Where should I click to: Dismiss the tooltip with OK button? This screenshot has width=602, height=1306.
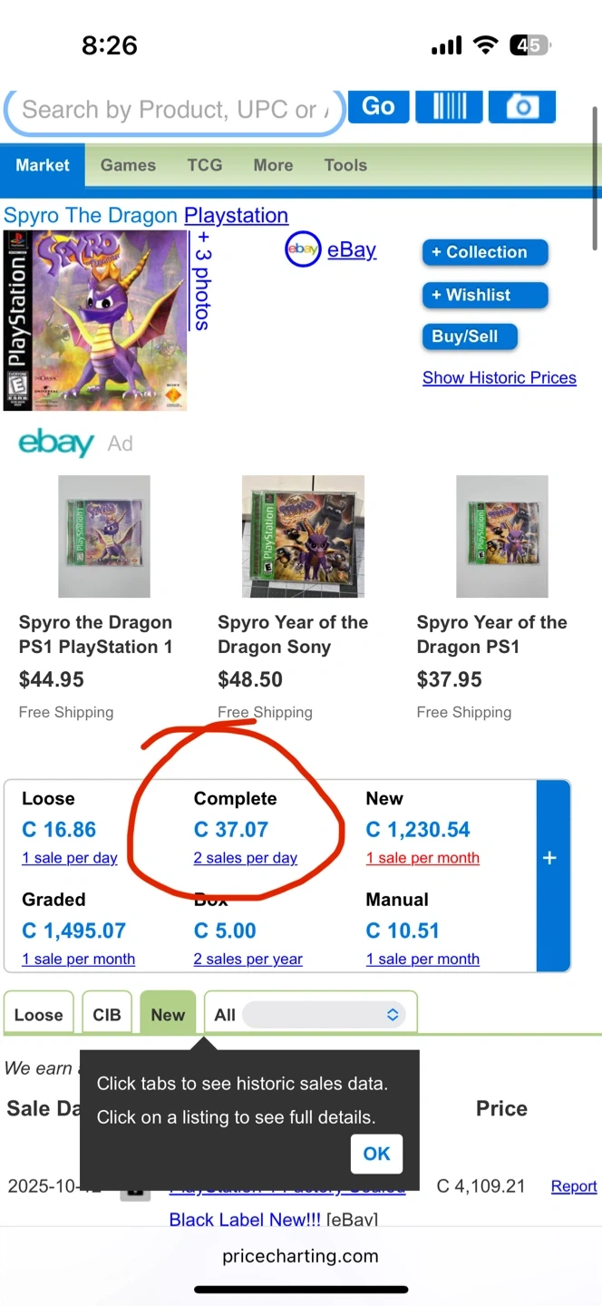(376, 1154)
